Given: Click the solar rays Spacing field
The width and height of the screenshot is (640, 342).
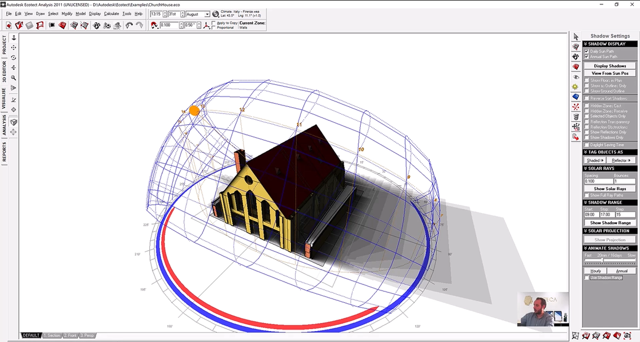Looking at the screenshot, I should pos(598,181).
